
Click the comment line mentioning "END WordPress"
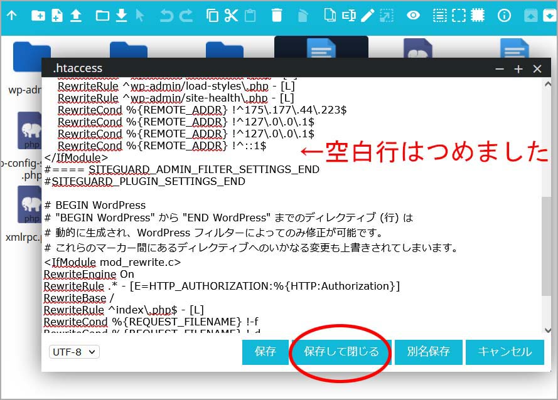(x=228, y=218)
